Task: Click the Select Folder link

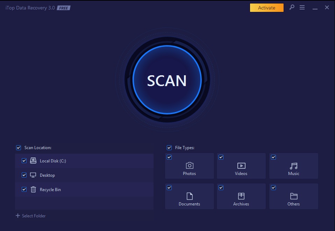Action: coord(34,216)
